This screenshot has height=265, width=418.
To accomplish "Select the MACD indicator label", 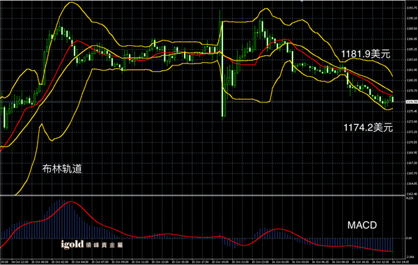I will click(x=362, y=225).
